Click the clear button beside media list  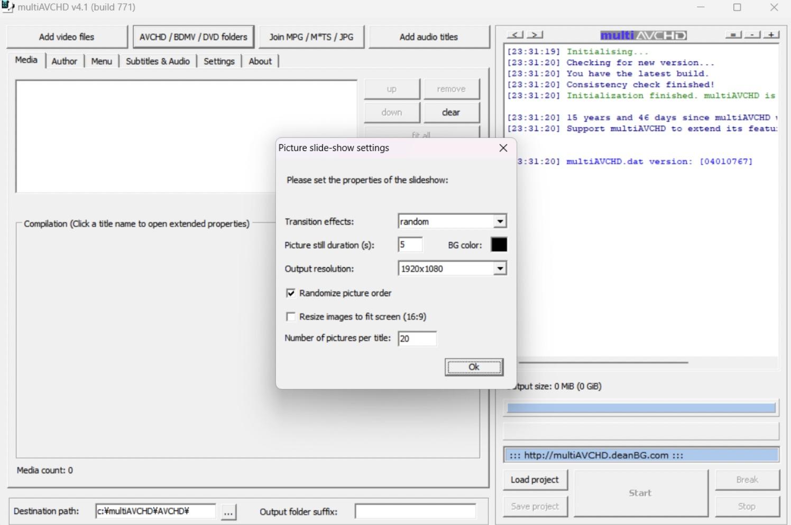pyautogui.click(x=451, y=112)
